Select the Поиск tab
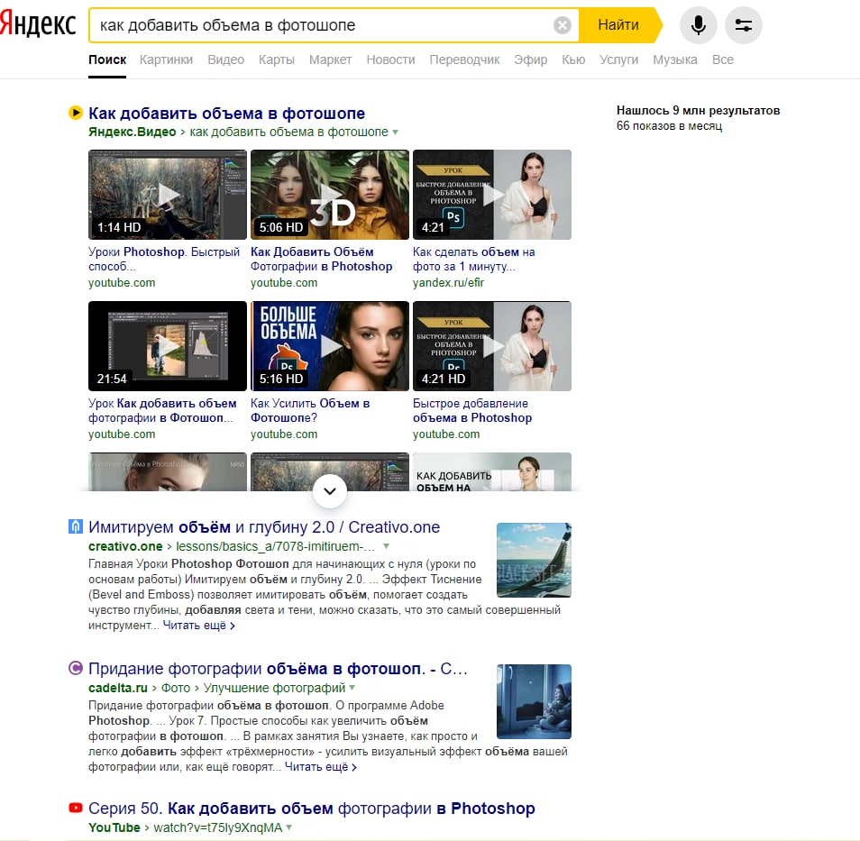The image size is (860, 841). [x=107, y=59]
